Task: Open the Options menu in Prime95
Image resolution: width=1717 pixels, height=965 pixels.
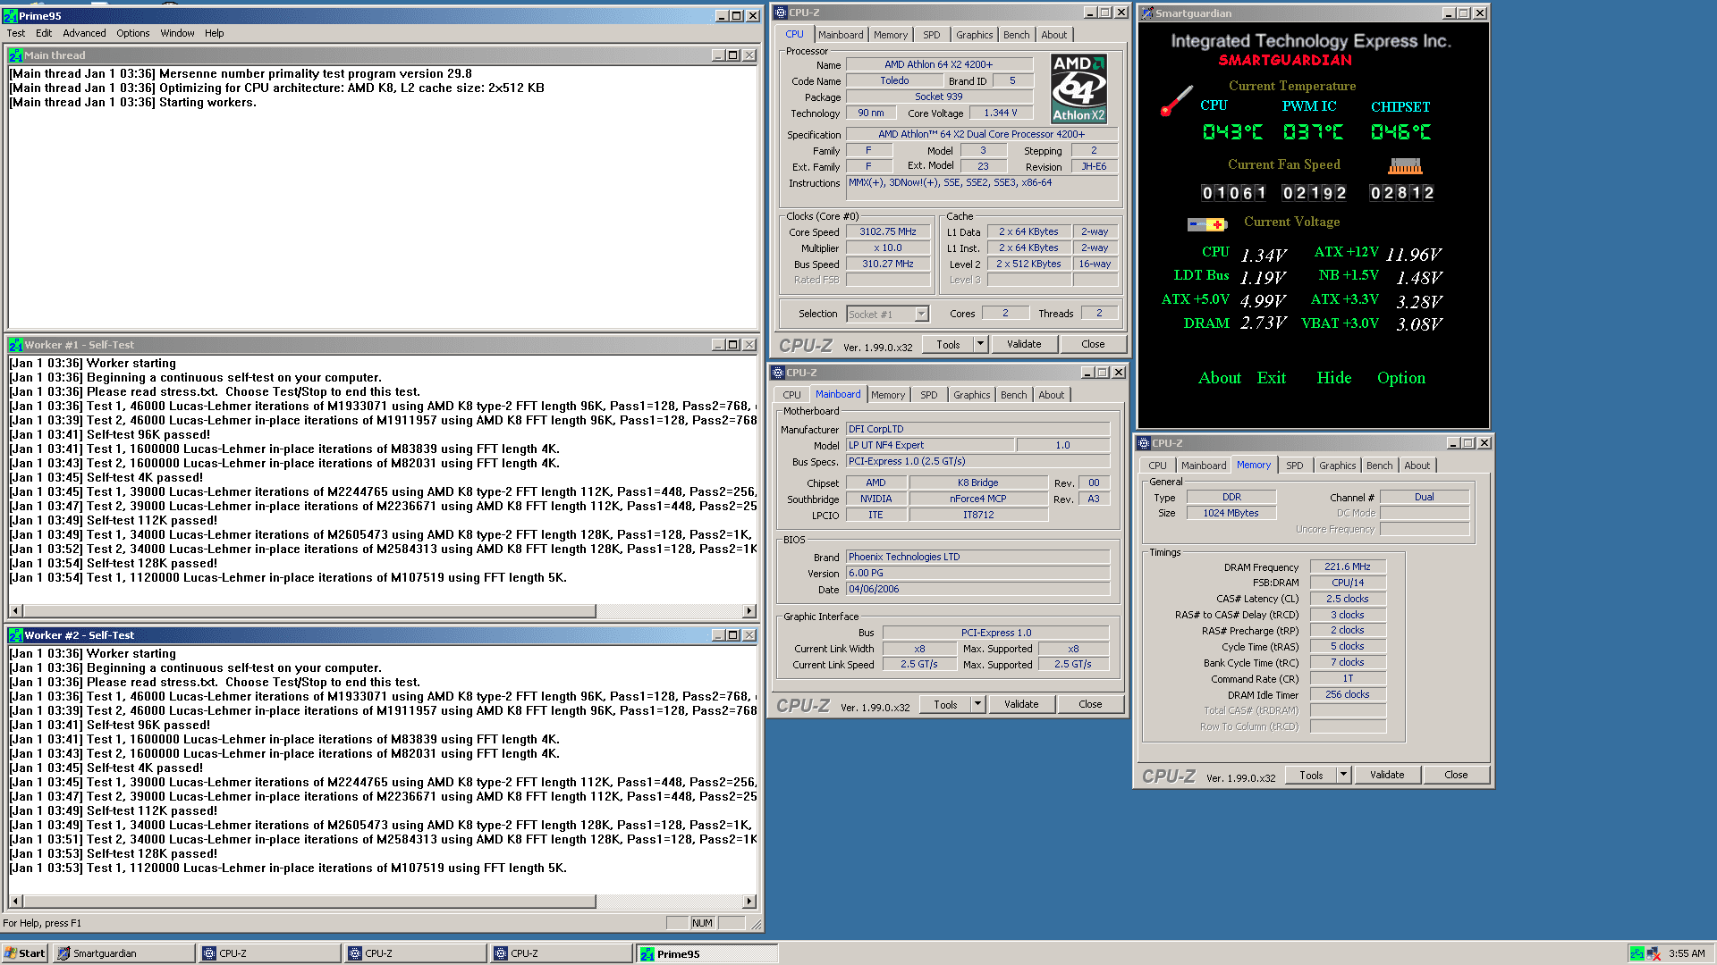Action: point(133,33)
